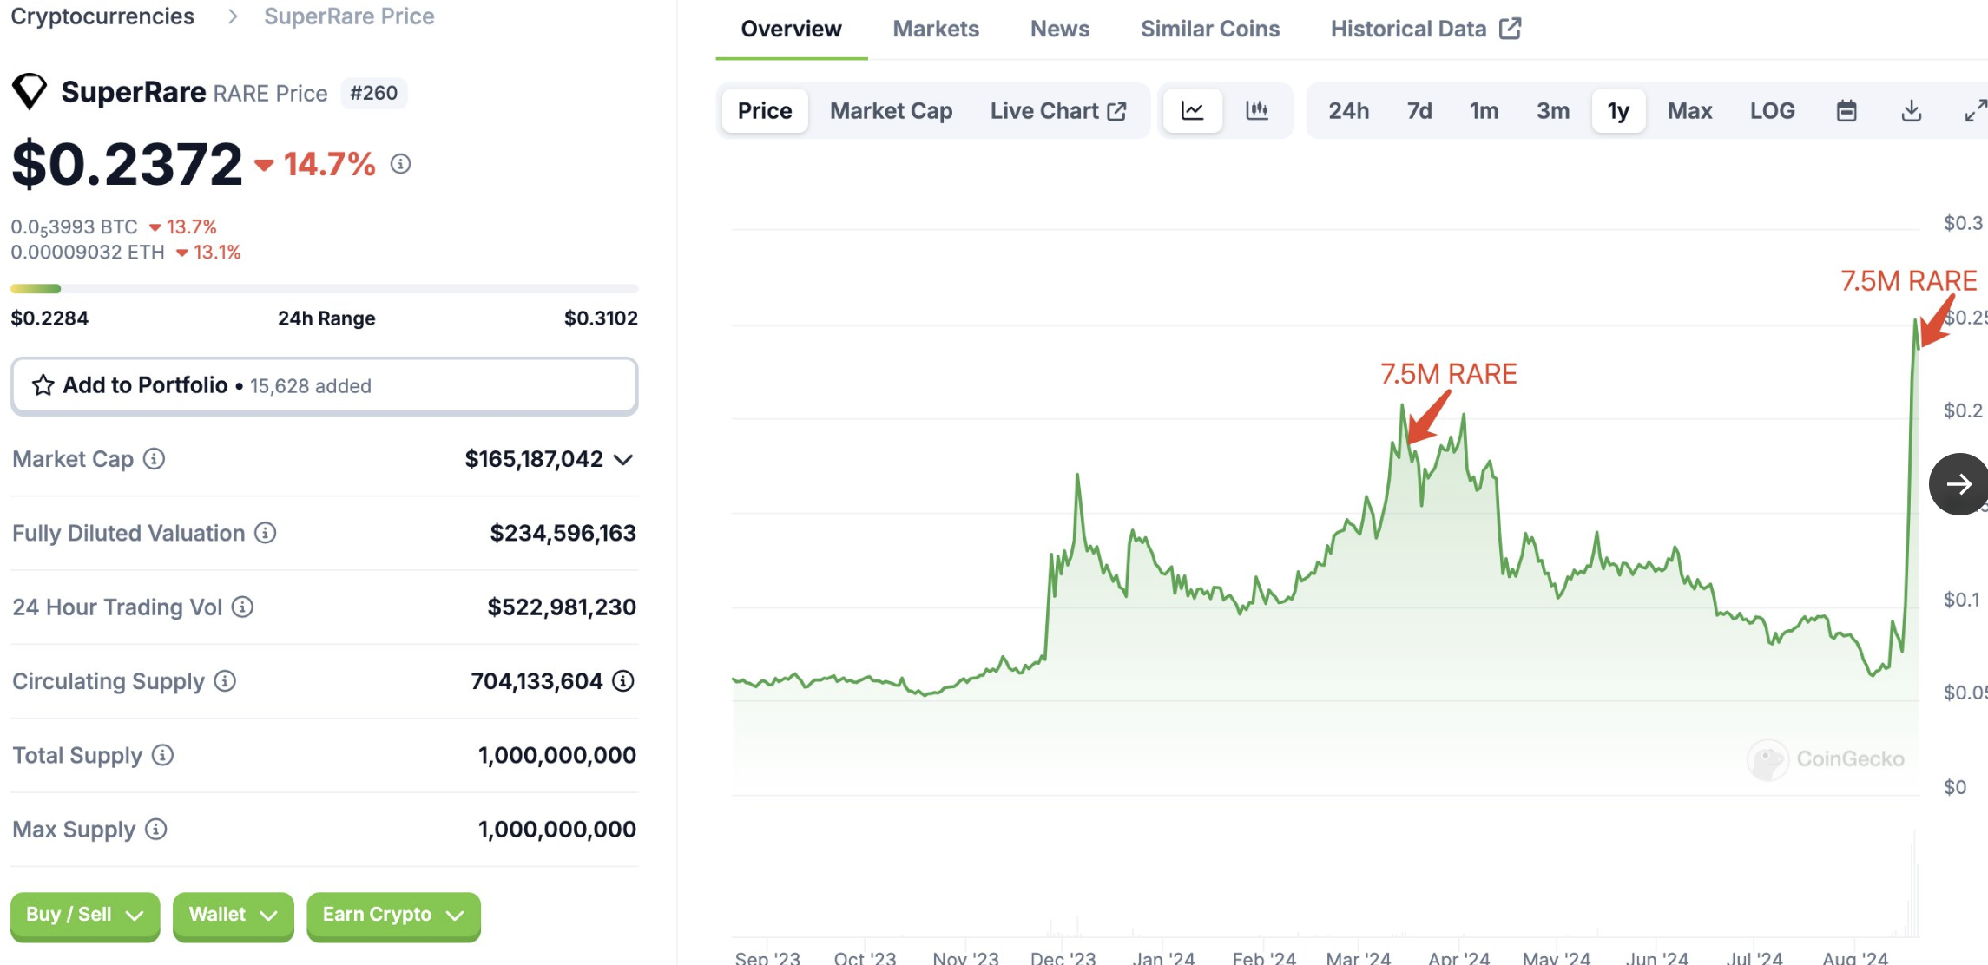Click the next arrow circle button
The image size is (1988, 965).
(x=1958, y=484)
